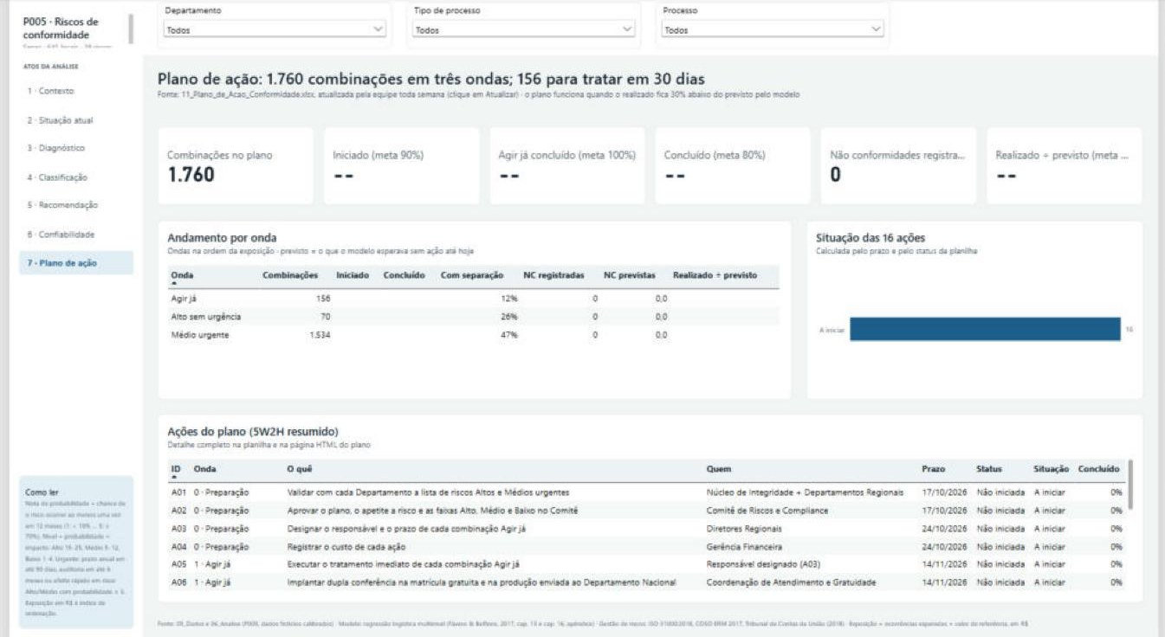The image size is (1165, 637).
Task: Navigate to 4 · Classificação
Action: pyautogui.click(x=76, y=177)
